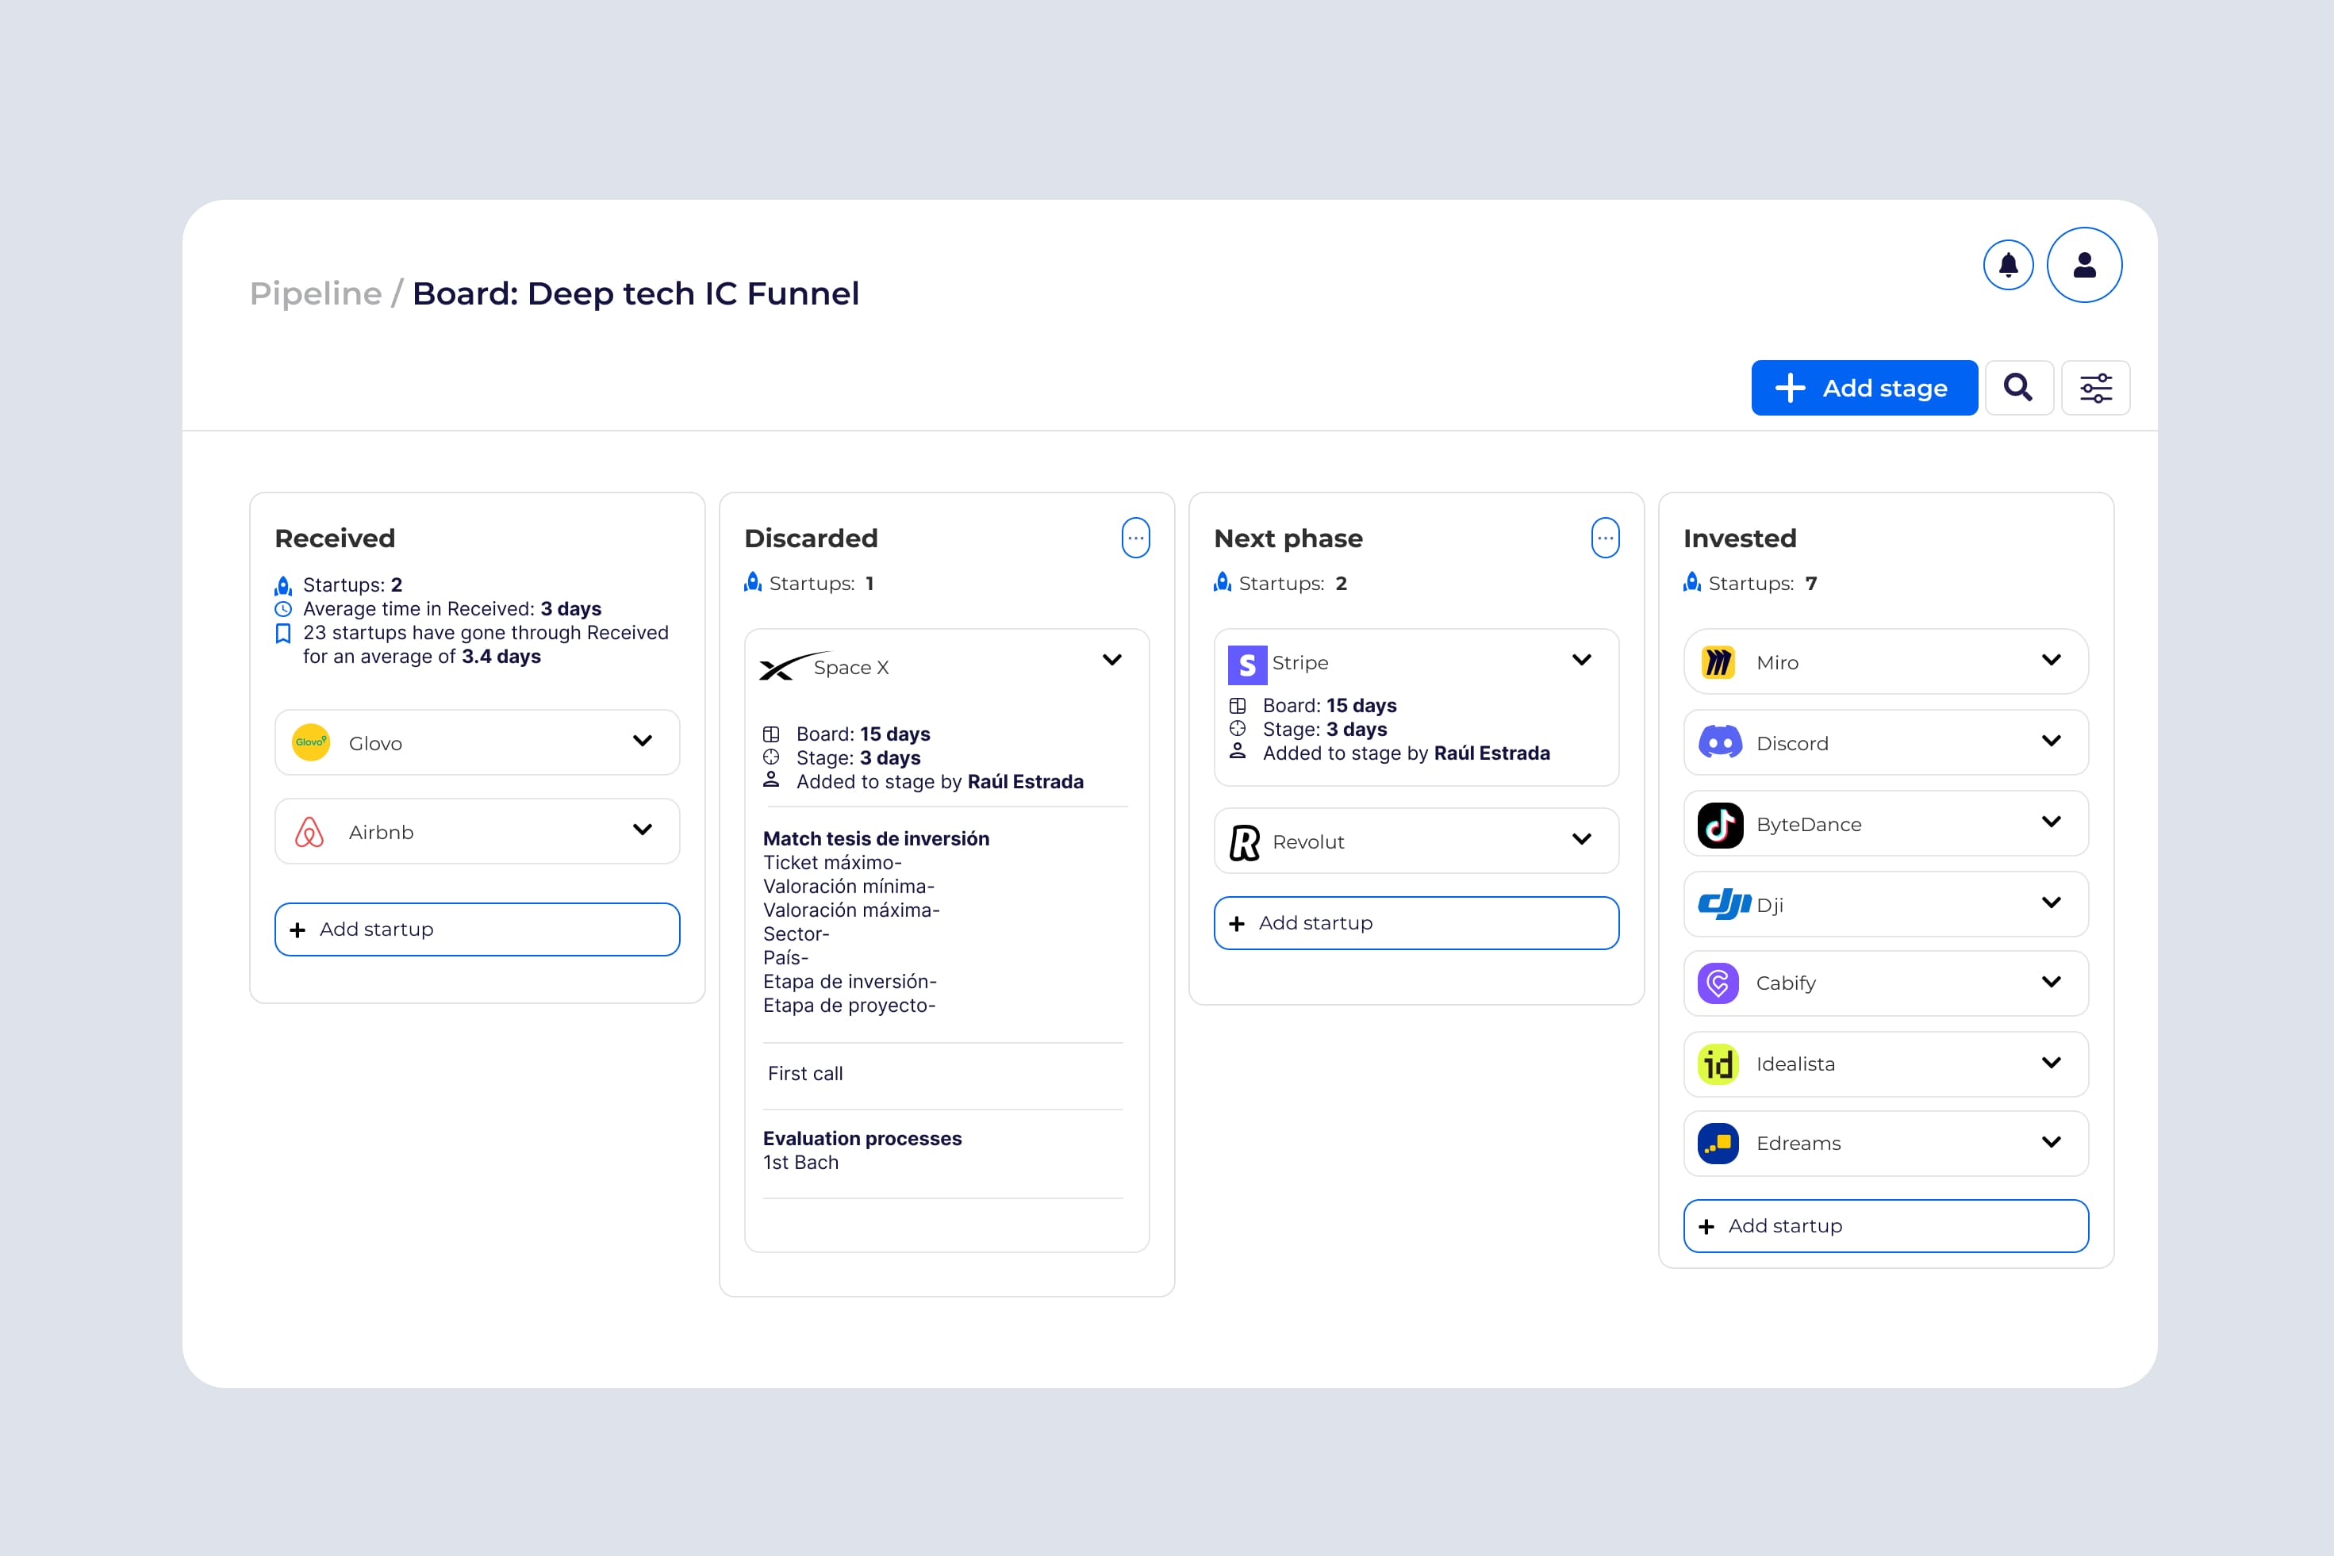Collapse the Stripe card chevron
2334x1556 pixels.
point(1581,660)
